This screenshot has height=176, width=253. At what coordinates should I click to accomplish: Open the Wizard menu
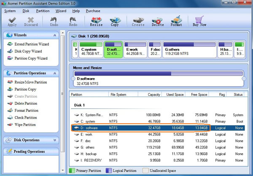pos(61,11)
